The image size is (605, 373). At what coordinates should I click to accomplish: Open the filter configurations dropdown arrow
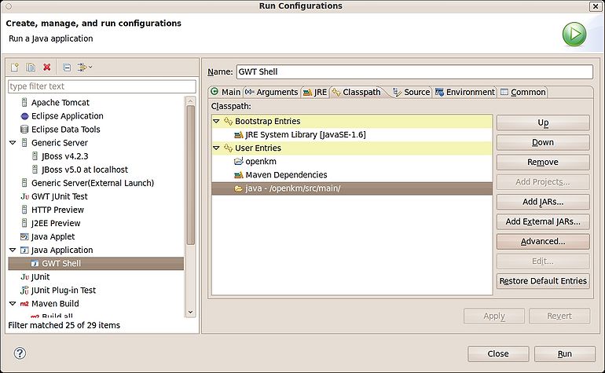click(x=90, y=67)
